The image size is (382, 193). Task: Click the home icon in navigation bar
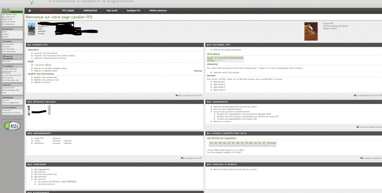coord(29,11)
